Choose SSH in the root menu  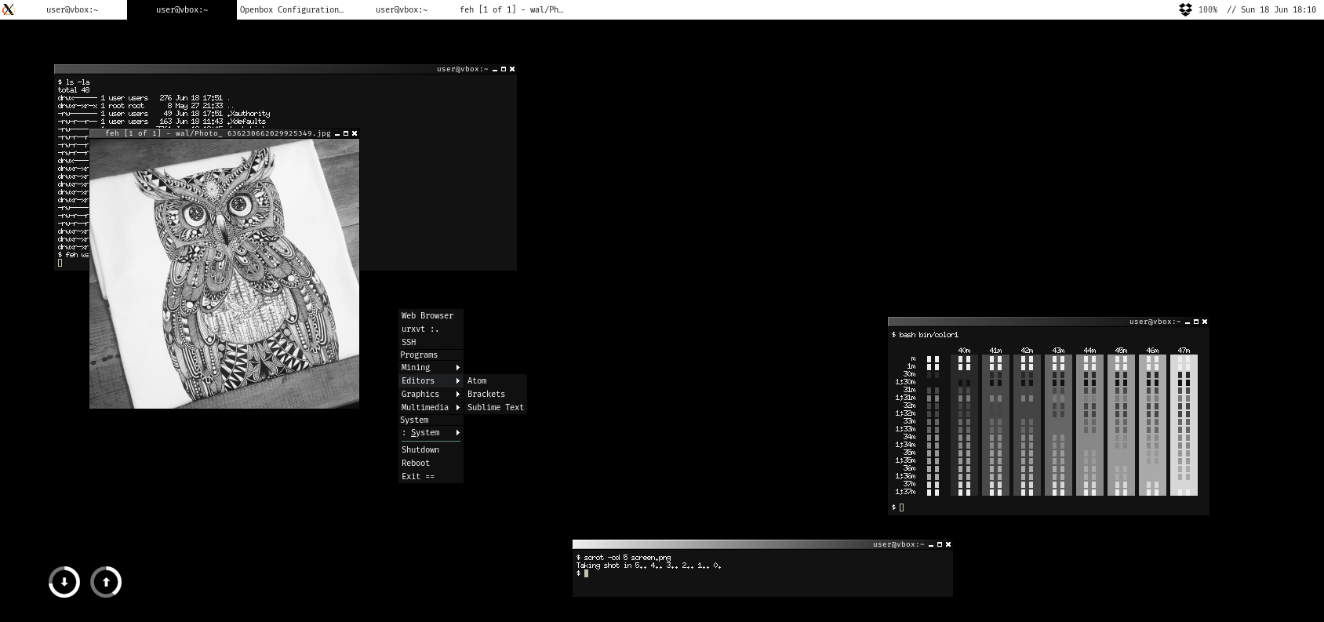click(x=431, y=342)
